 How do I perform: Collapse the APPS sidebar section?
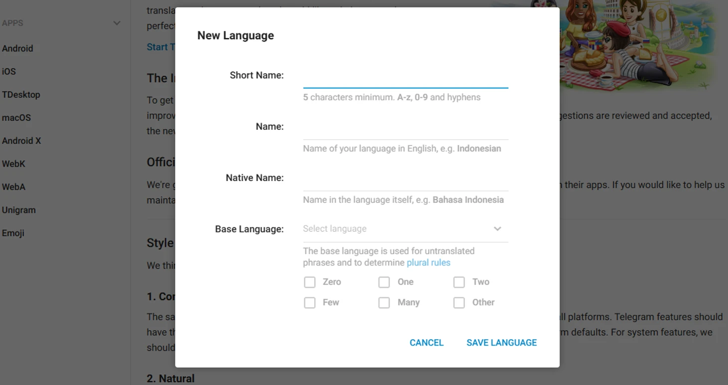tap(117, 23)
